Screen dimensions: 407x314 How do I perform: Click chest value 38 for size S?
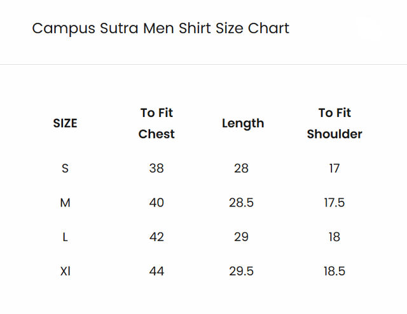(156, 168)
